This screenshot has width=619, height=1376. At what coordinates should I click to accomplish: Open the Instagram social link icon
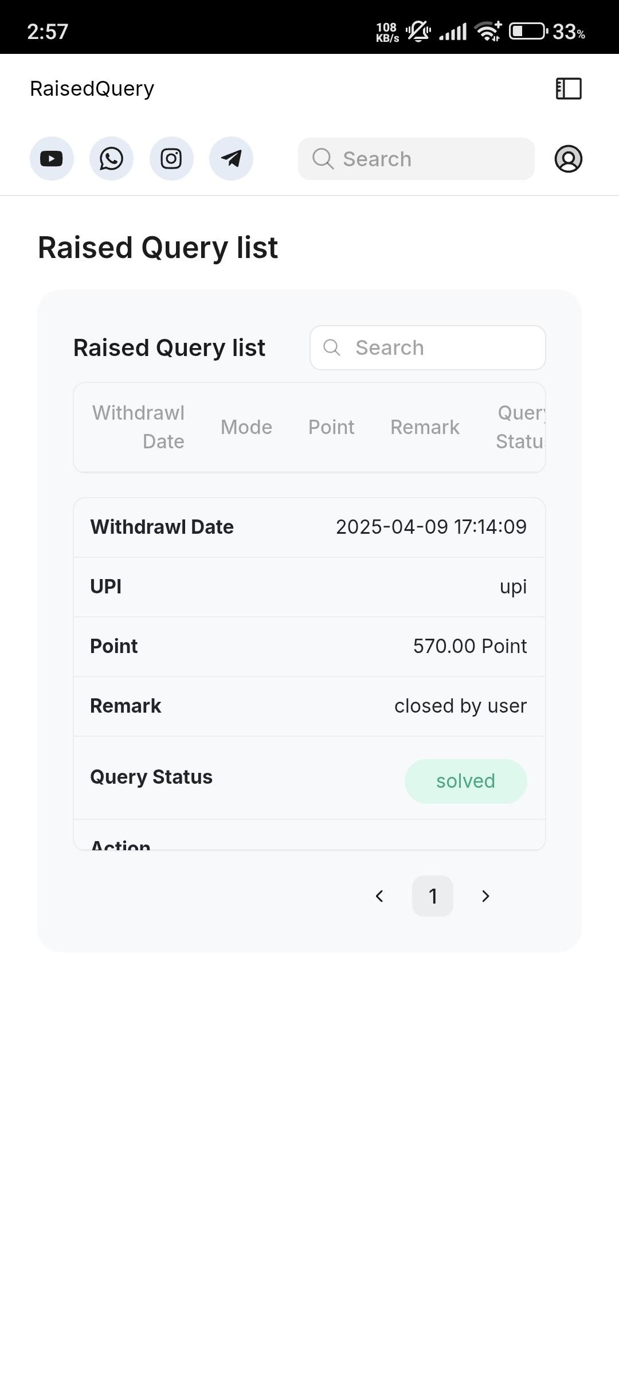tap(171, 159)
